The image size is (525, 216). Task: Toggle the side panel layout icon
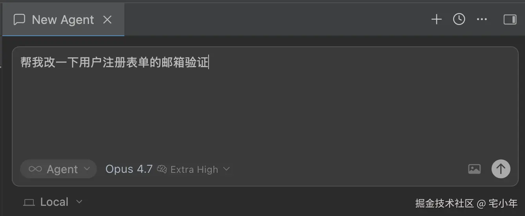point(510,19)
